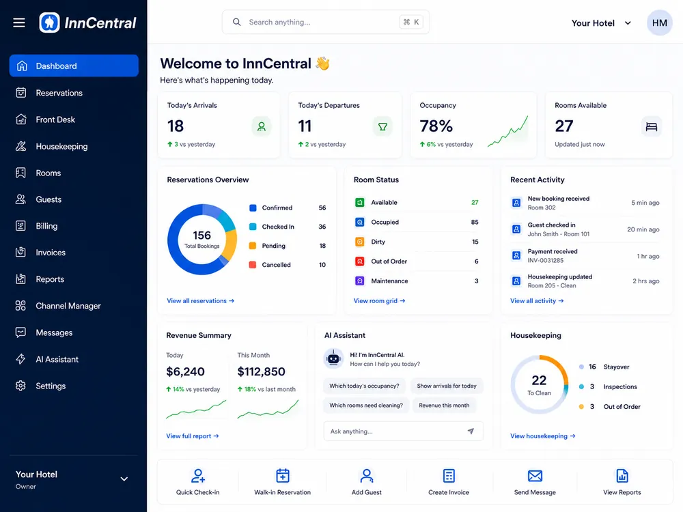Click the 156 Total Bookings donut chart
683x512 pixels.
pos(202,239)
